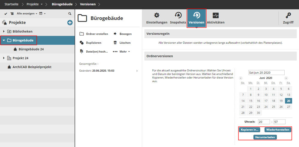Click the Projekte heading icon

[4, 23]
